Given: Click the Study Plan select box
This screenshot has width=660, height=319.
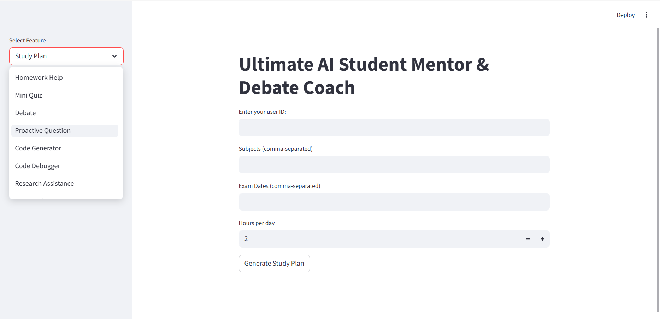Looking at the screenshot, I should (x=60, y=56).
